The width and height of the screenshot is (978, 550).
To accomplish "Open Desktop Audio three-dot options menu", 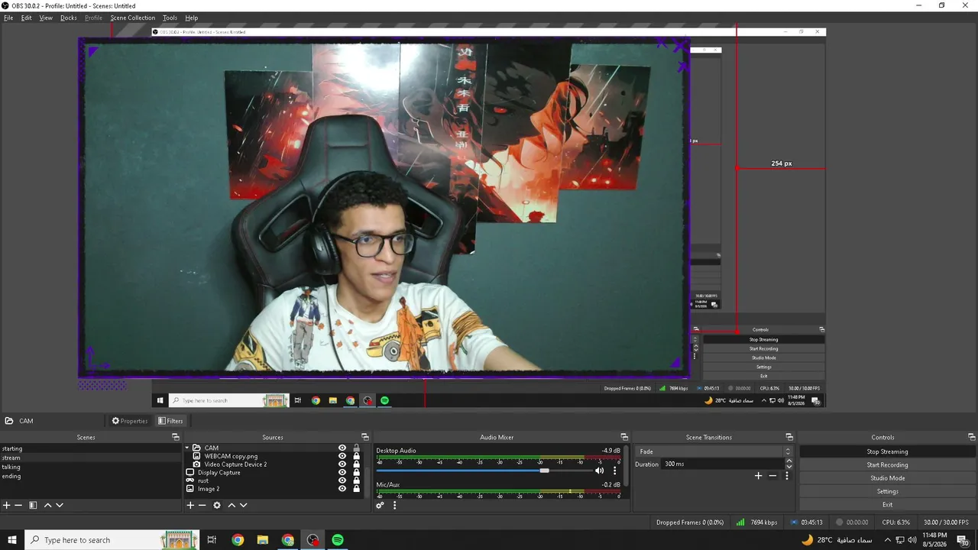I will (x=614, y=471).
